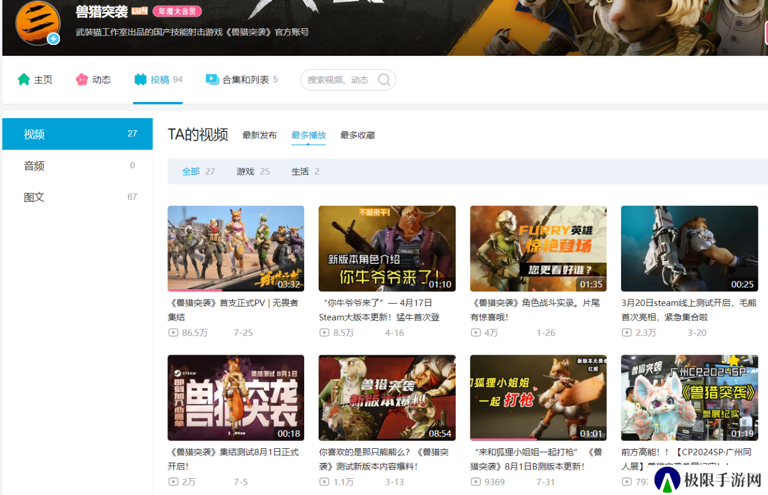Click the magnifier search icon
This screenshot has height=495, width=768.
384,80
